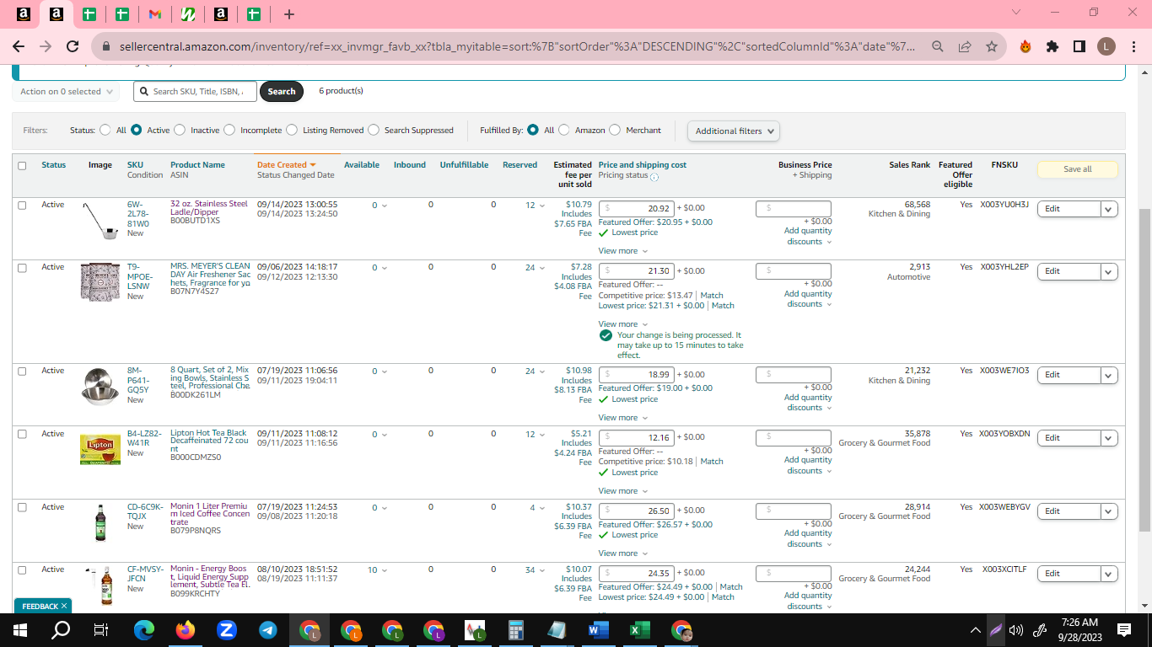Check the box for the Lipton Hot Tea row
This screenshot has width=1152, height=647.
(x=22, y=434)
